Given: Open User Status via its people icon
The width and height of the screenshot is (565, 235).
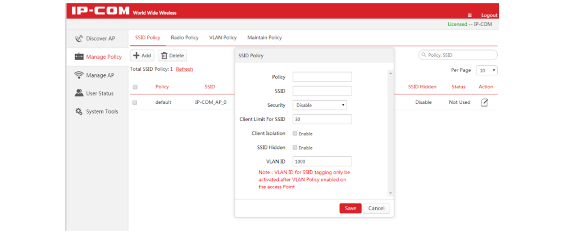Looking at the screenshot, I should (x=79, y=93).
